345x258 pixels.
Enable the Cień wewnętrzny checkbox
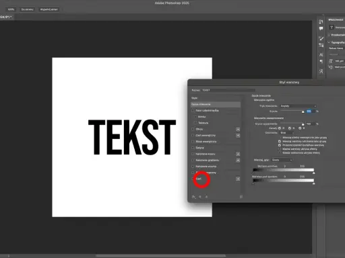pos(193,136)
